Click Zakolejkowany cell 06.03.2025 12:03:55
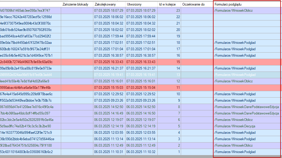Image resolution: width=282 pixels, height=158 pixels. (109, 133)
